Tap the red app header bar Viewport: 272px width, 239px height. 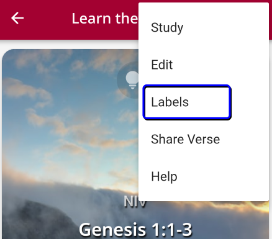70,20
